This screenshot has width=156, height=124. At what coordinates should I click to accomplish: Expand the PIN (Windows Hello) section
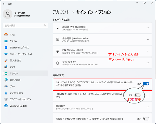click(148, 51)
